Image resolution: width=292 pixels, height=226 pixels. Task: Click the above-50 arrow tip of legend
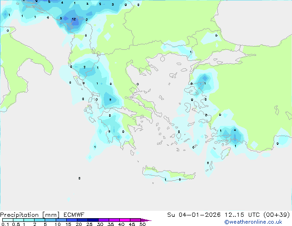pos(146,220)
